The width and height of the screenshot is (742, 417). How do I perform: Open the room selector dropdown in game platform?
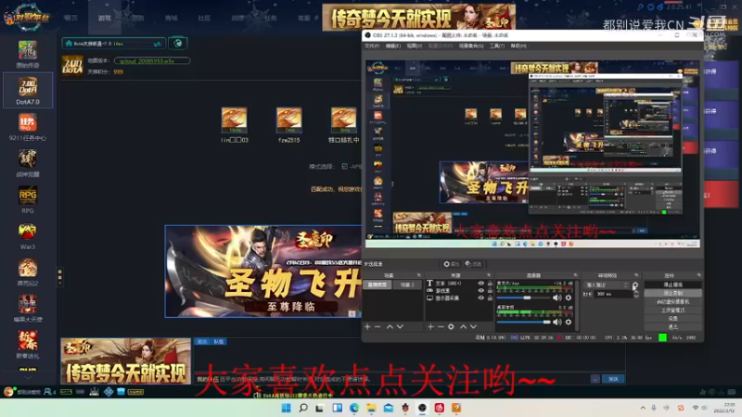(113, 44)
